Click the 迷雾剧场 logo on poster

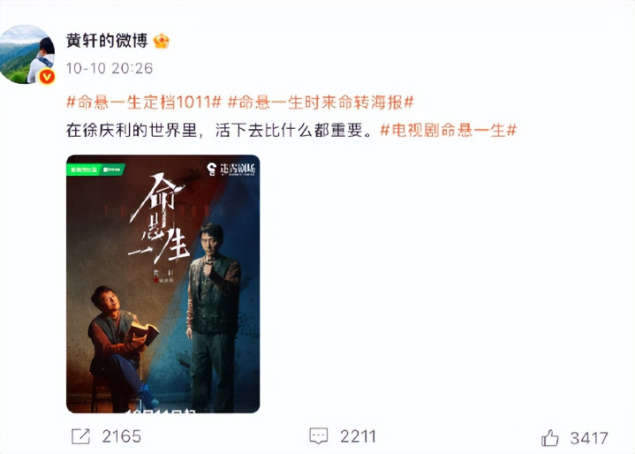(x=231, y=169)
